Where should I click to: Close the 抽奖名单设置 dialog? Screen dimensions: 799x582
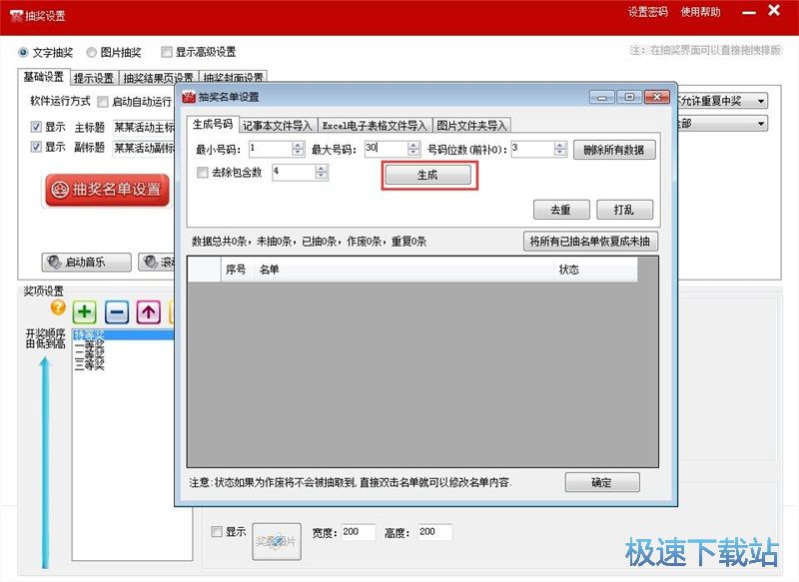657,97
